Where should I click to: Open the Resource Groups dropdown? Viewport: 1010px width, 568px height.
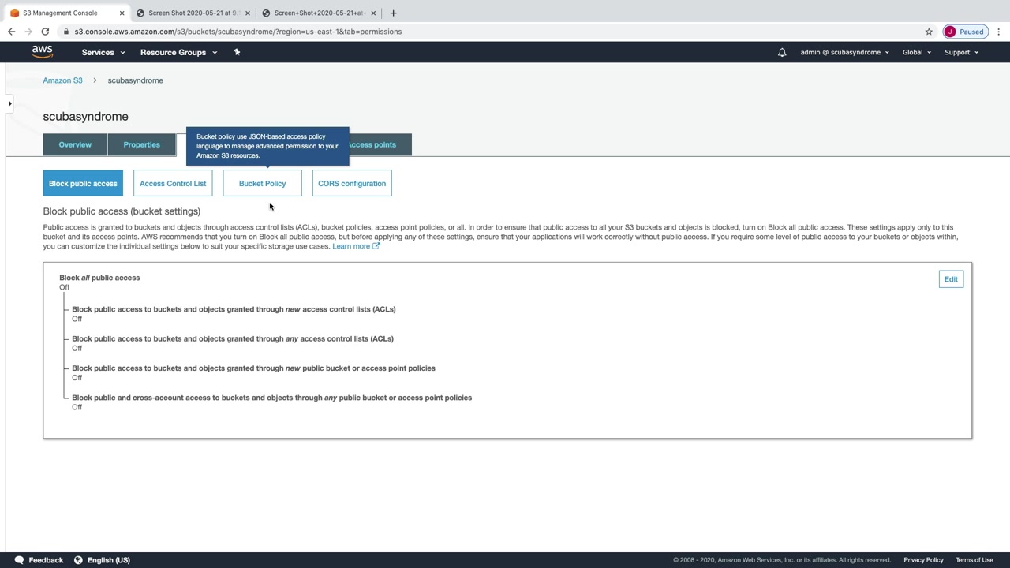tap(178, 52)
